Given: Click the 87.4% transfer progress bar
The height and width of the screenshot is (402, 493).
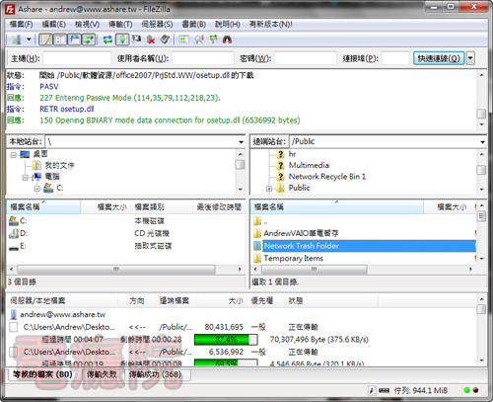Looking at the screenshot, I should click(226, 340).
